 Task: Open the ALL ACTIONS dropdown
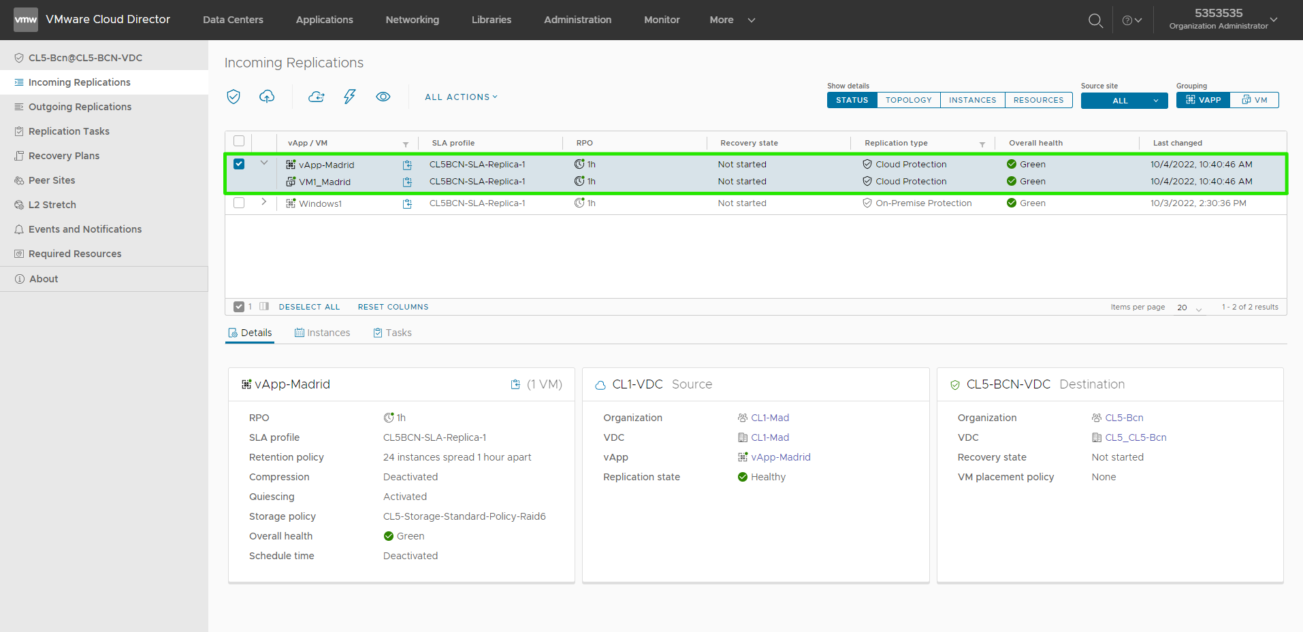click(462, 97)
